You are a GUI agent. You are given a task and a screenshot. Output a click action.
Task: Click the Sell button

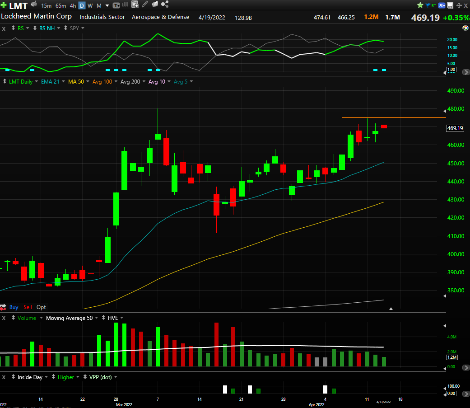[x=28, y=307]
